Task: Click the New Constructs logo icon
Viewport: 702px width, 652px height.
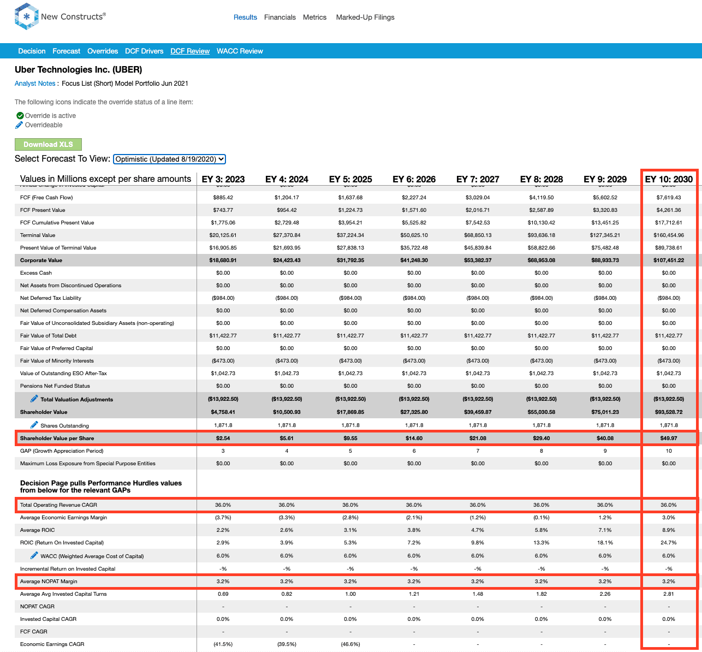Action: point(26,16)
